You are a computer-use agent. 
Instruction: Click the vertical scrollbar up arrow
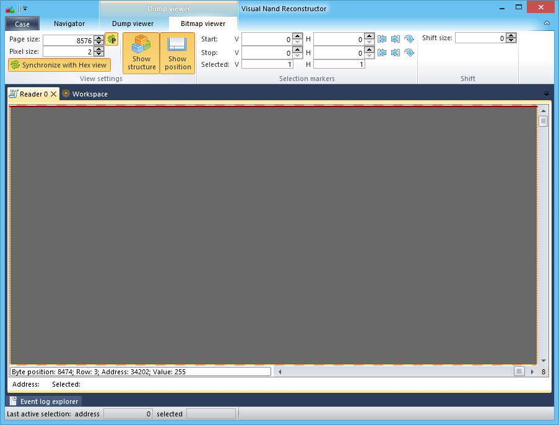tap(544, 111)
